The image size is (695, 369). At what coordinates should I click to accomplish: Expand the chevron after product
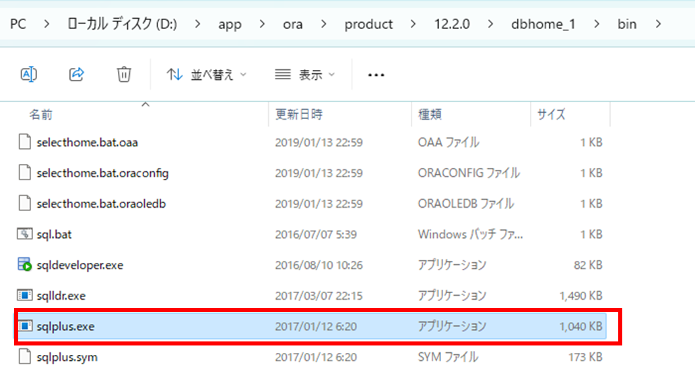(413, 24)
